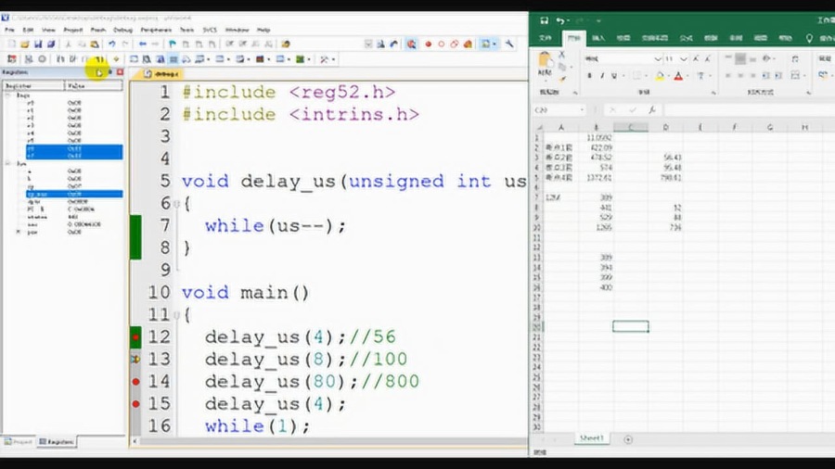Screen dimensions: 835x469
Task: Click the wrench configuration icon
Action: pyautogui.click(x=509, y=44)
